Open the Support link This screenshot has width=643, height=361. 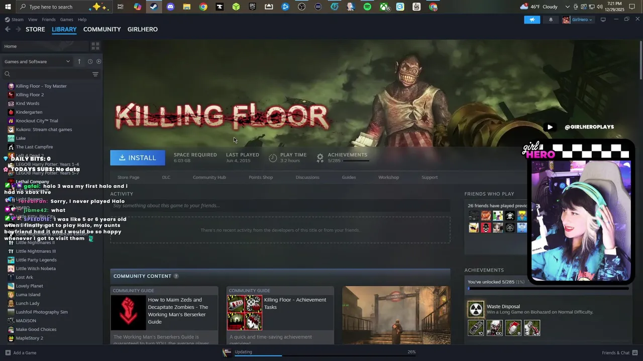430,177
